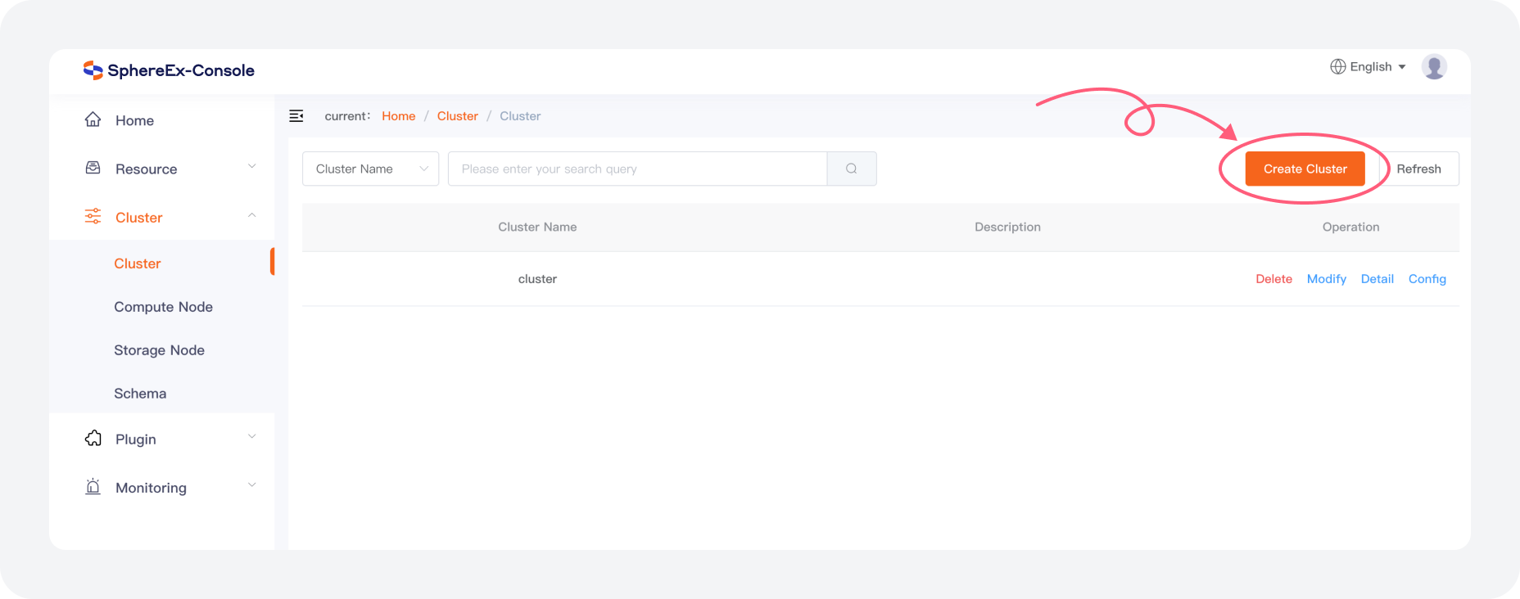Screen dimensions: 1520x599
Task: Click Delete link for the cluster row
Action: 1273,279
